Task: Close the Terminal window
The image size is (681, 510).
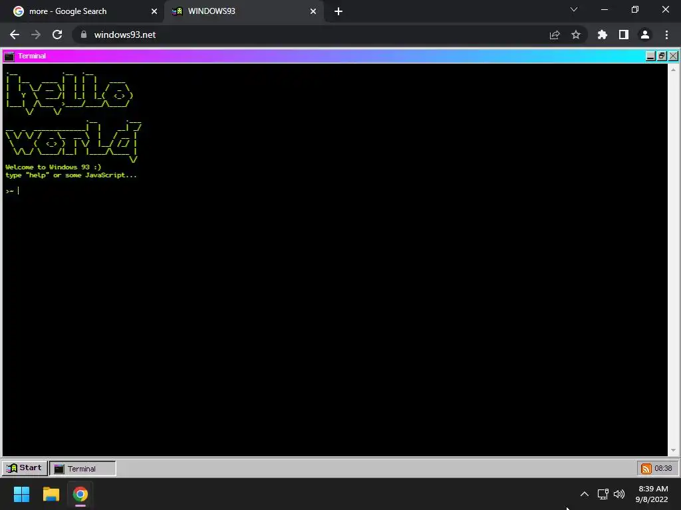Action: tap(673, 56)
